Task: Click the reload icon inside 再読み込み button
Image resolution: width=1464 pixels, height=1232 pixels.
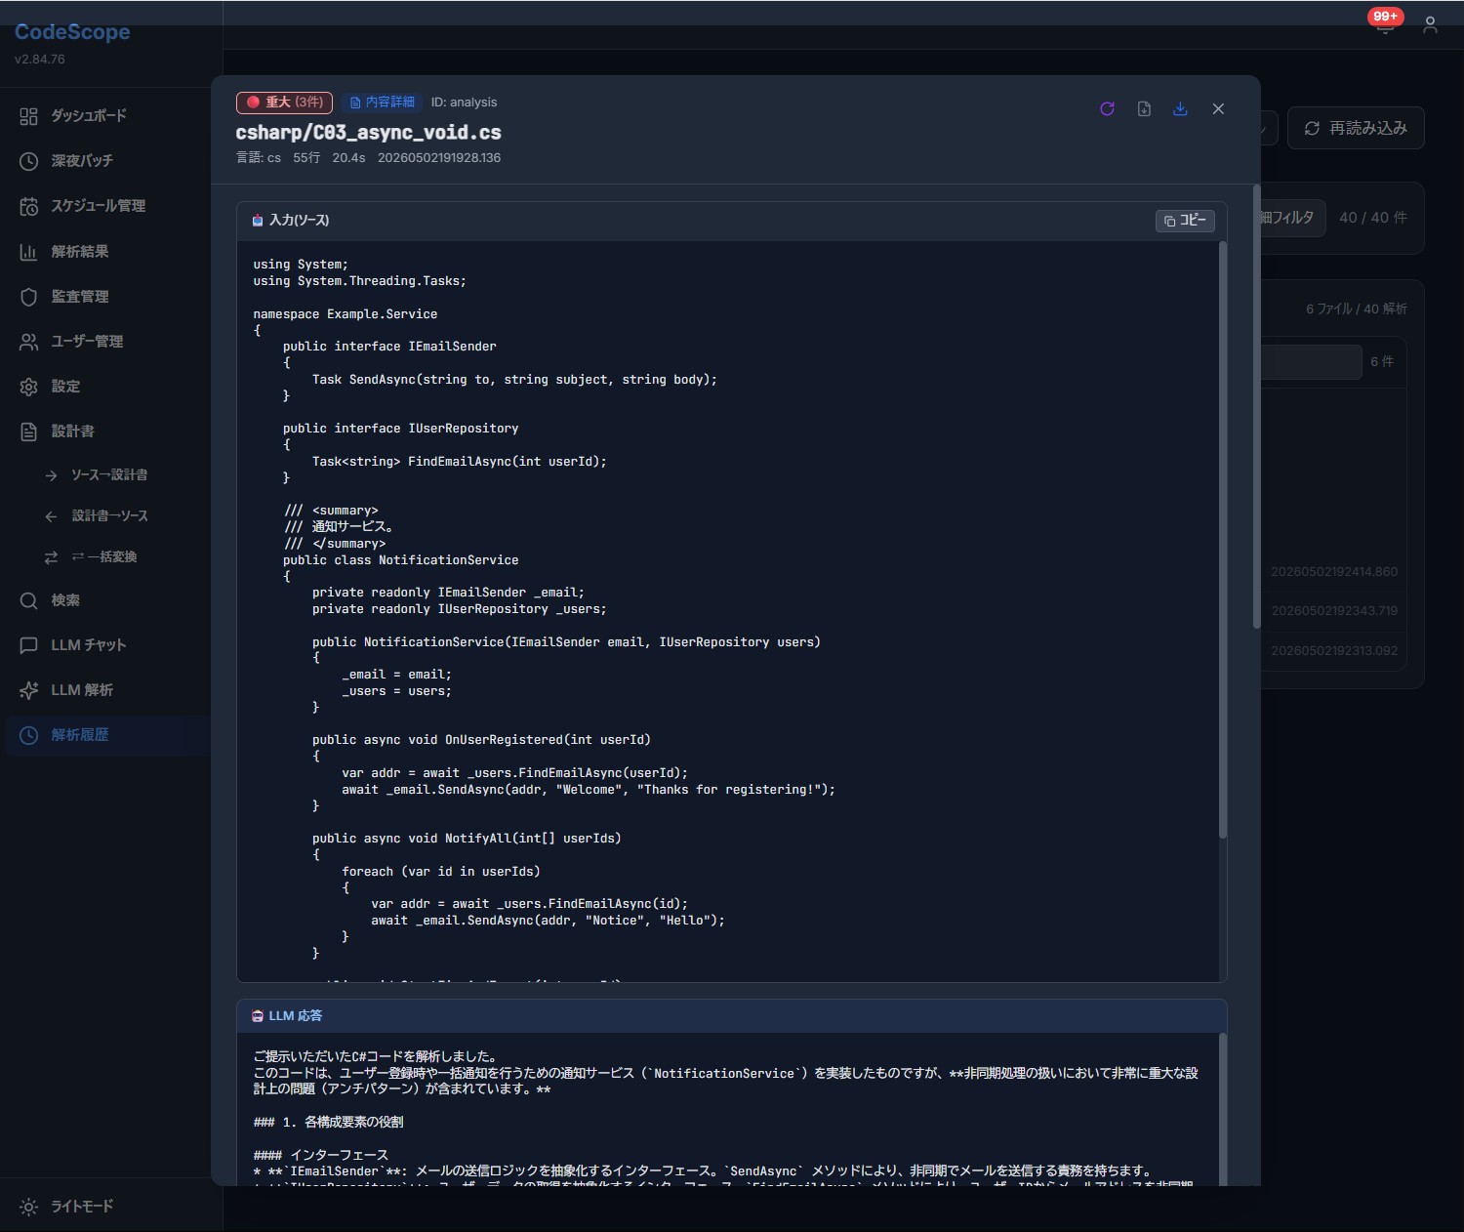Action: point(1312,129)
